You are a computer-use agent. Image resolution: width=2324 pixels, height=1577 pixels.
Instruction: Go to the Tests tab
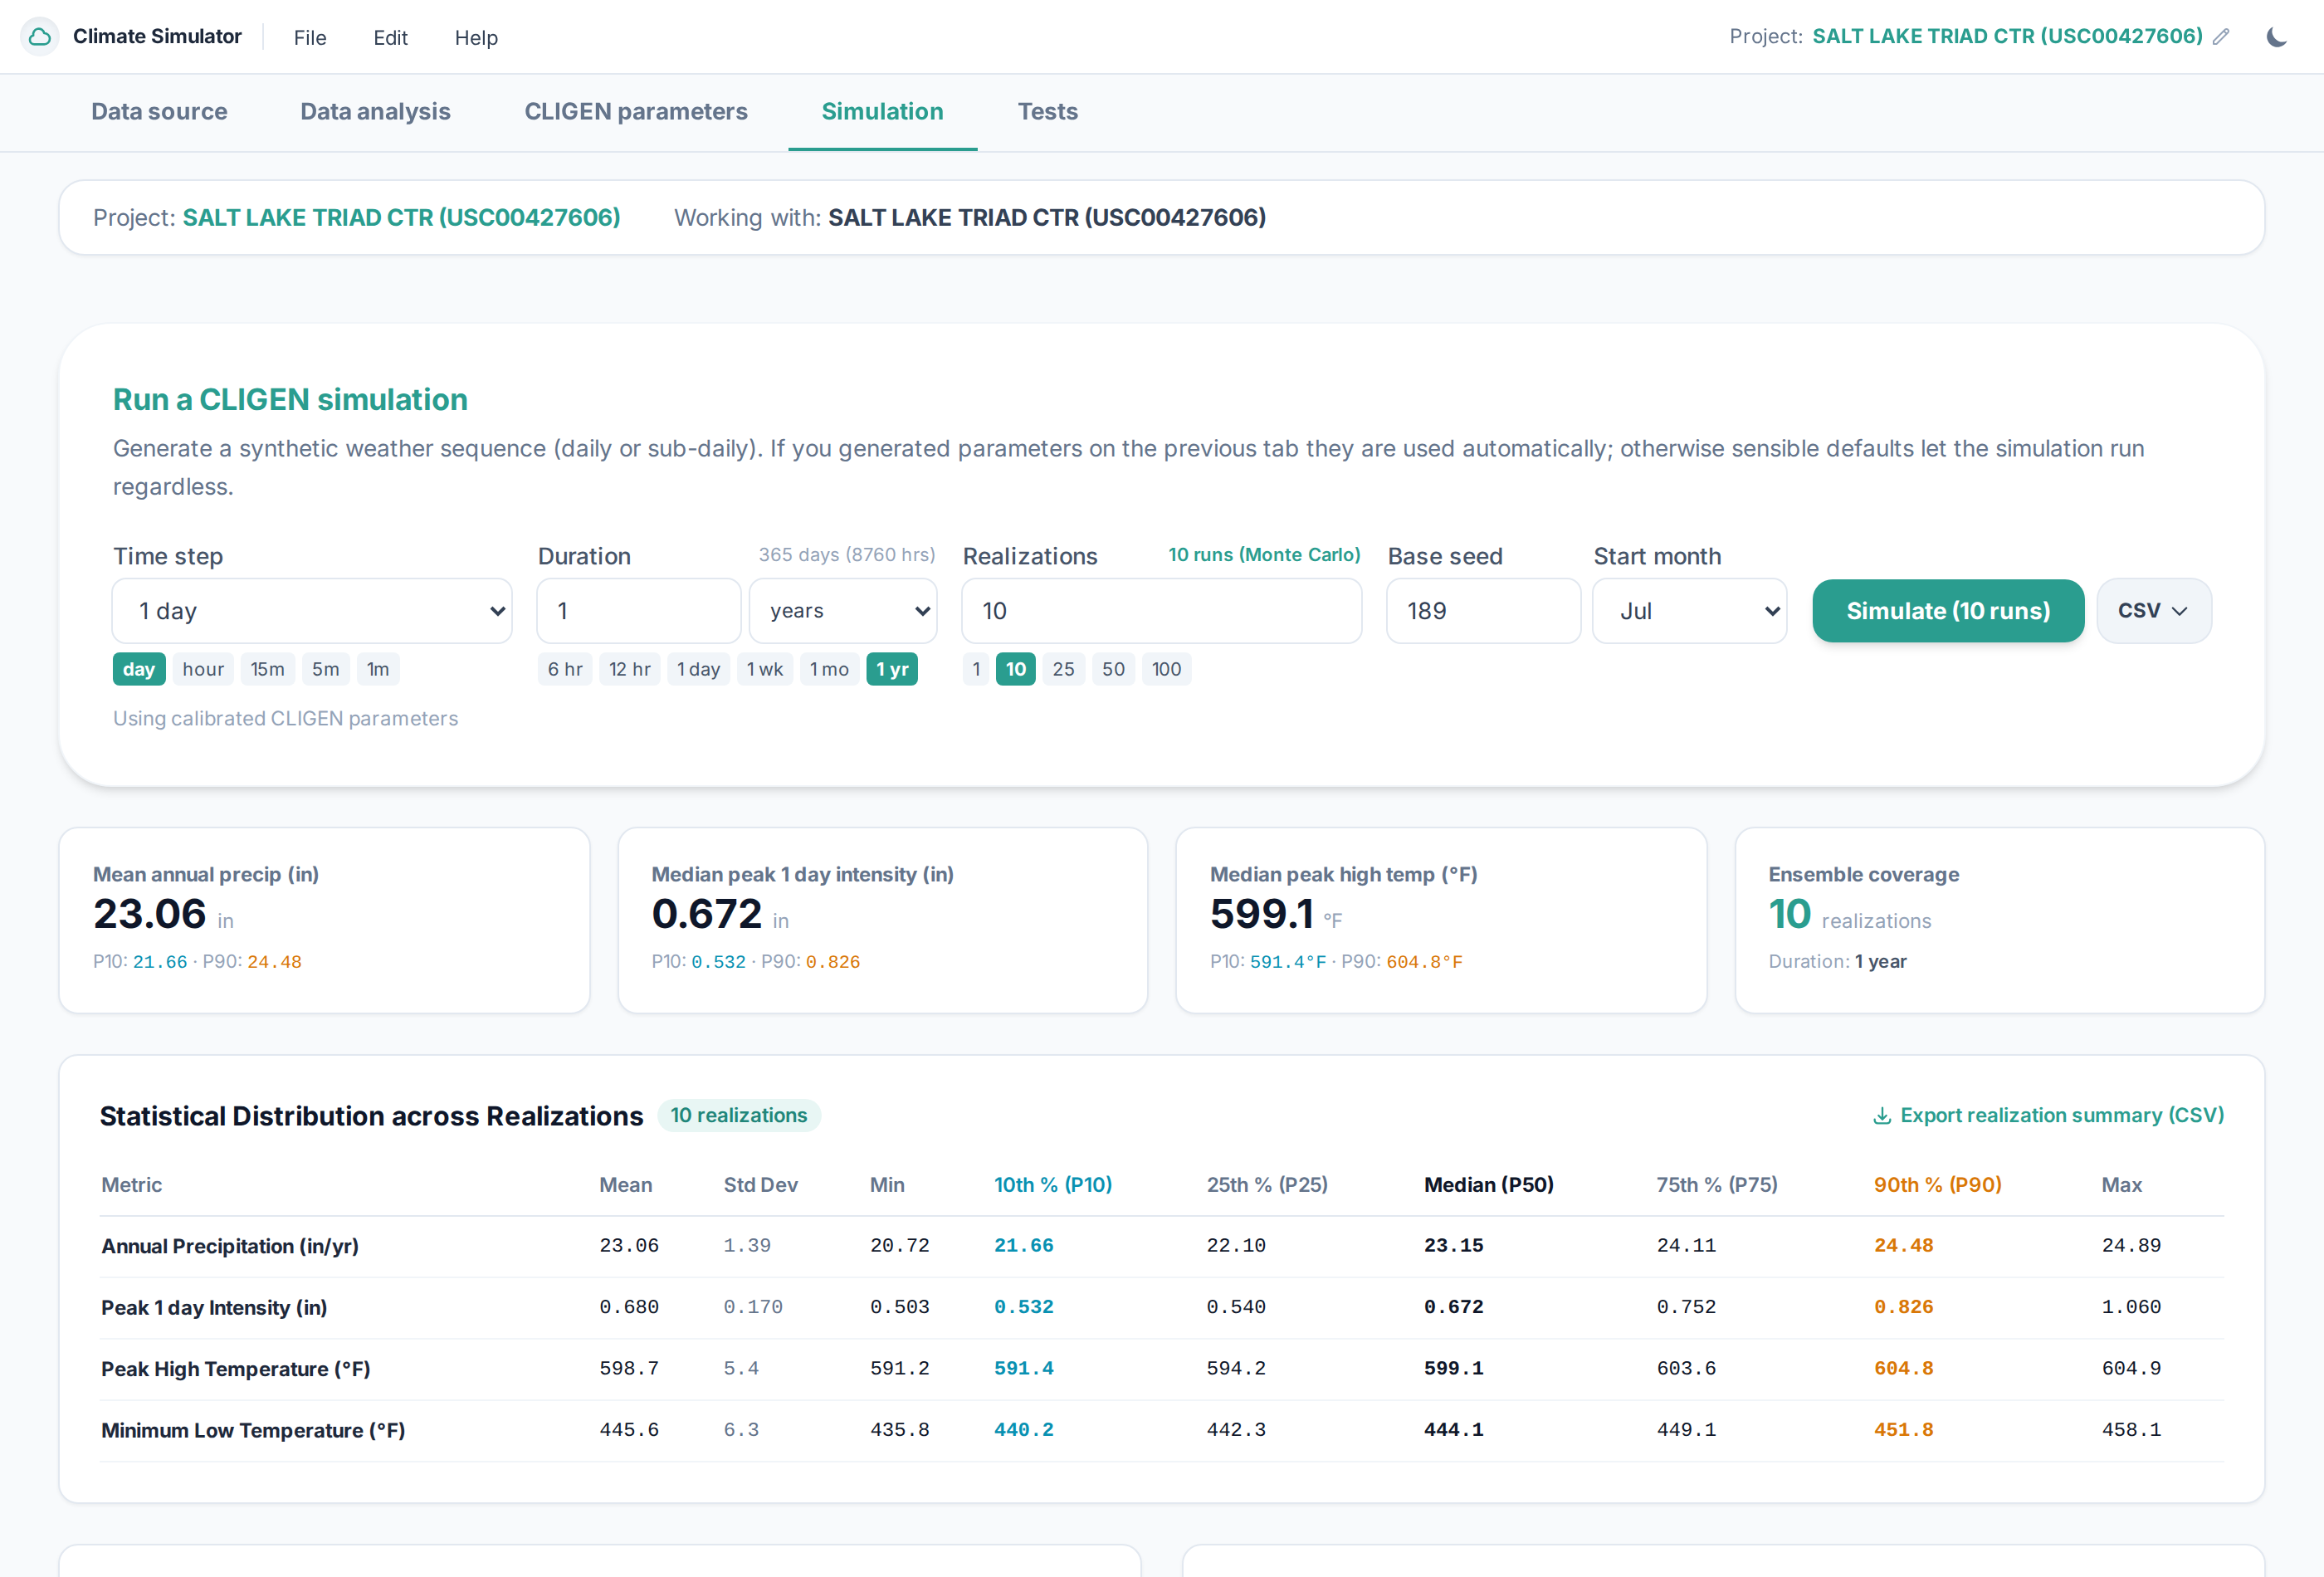[1047, 112]
